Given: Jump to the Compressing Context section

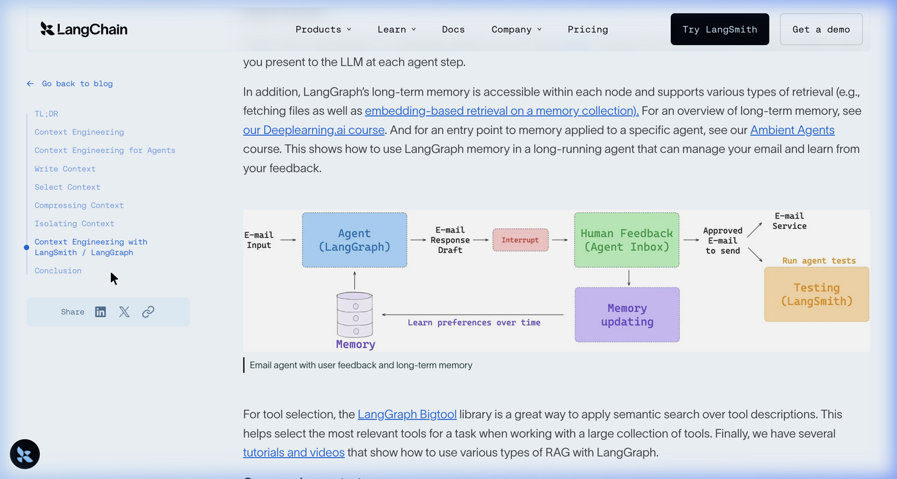Looking at the screenshot, I should click(79, 205).
